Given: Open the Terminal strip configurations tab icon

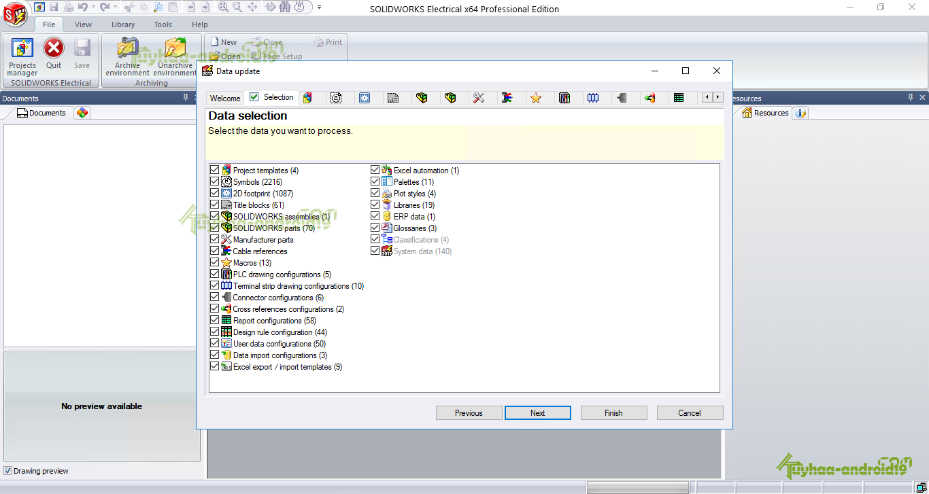Looking at the screenshot, I should 593,98.
